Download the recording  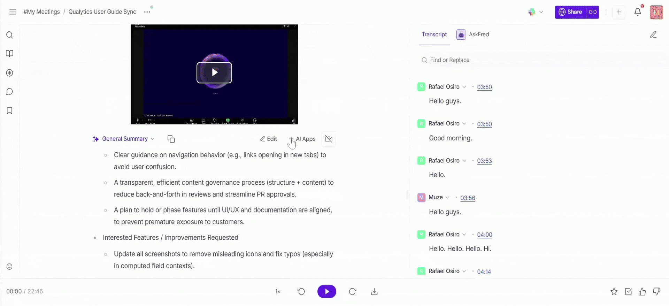[374, 291]
